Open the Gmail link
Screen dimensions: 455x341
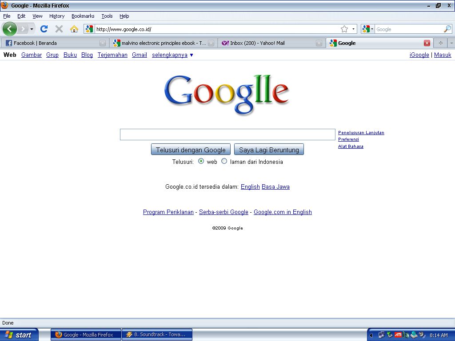(140, 55)
